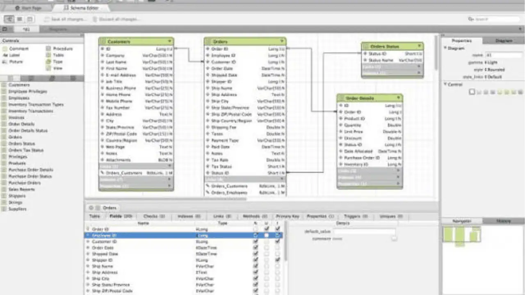Collapse the Order Details table header arrow
Viewport: 525px width, 295px height.
398,98
